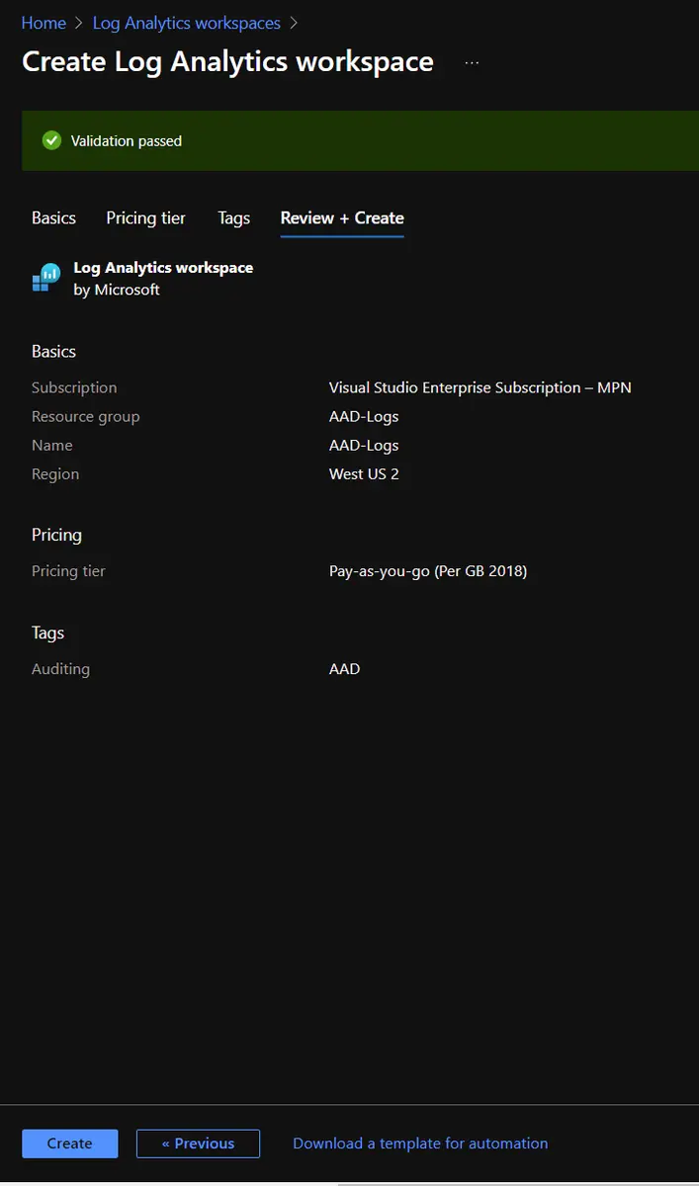Click the Pay-as-you-go pricing tier value

click(x=427, y=571)
